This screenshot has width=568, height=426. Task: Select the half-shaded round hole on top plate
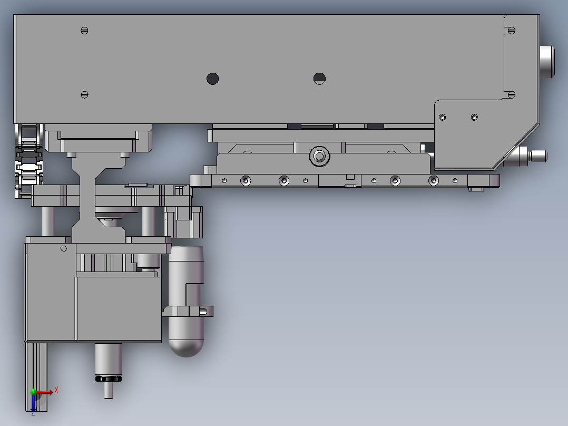pos(319,79)
